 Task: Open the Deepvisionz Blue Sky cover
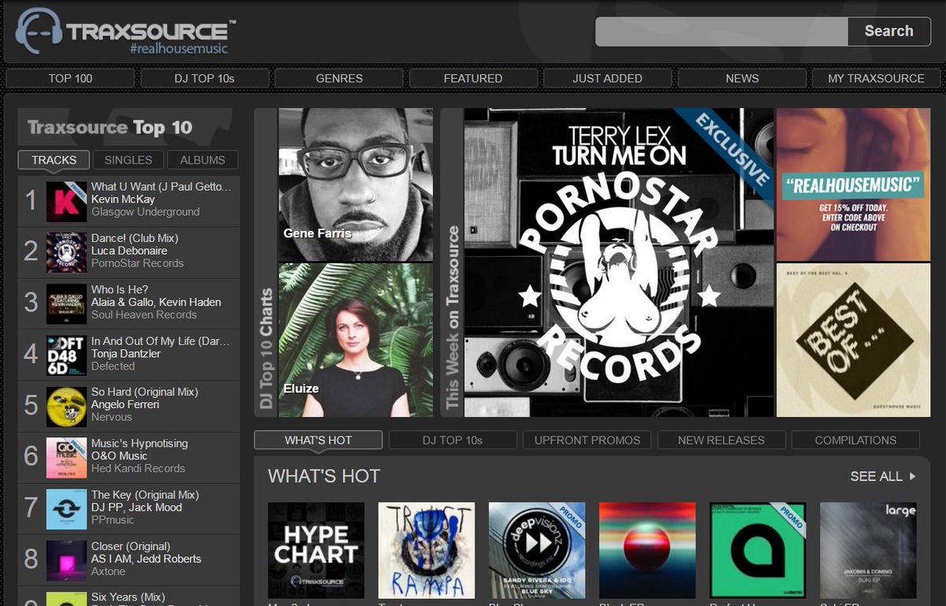coord(537,550)
